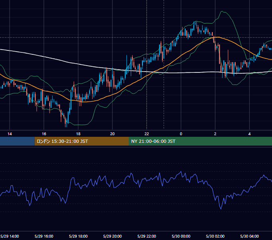Click the date label 5/30 02:00
The width and height of the screenshot is (272, 240).
pyautogui.click(x=215, y=236)
